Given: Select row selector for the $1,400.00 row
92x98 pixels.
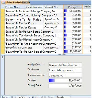Looking at the screenshot, I should (3, 11).
